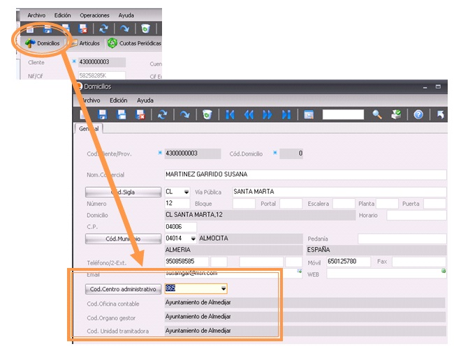Click the help question mark icon
The width and height of the screenshot is (454, 358).
tap(418, 114)
